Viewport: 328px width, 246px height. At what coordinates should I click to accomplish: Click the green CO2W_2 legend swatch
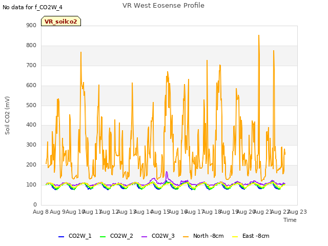pos(102,237)
